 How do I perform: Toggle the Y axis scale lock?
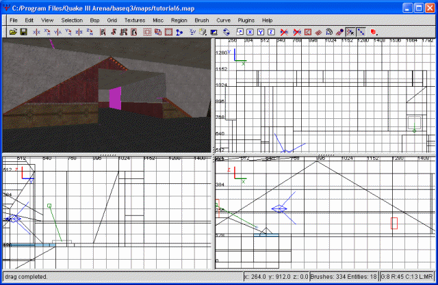point(260,32)
